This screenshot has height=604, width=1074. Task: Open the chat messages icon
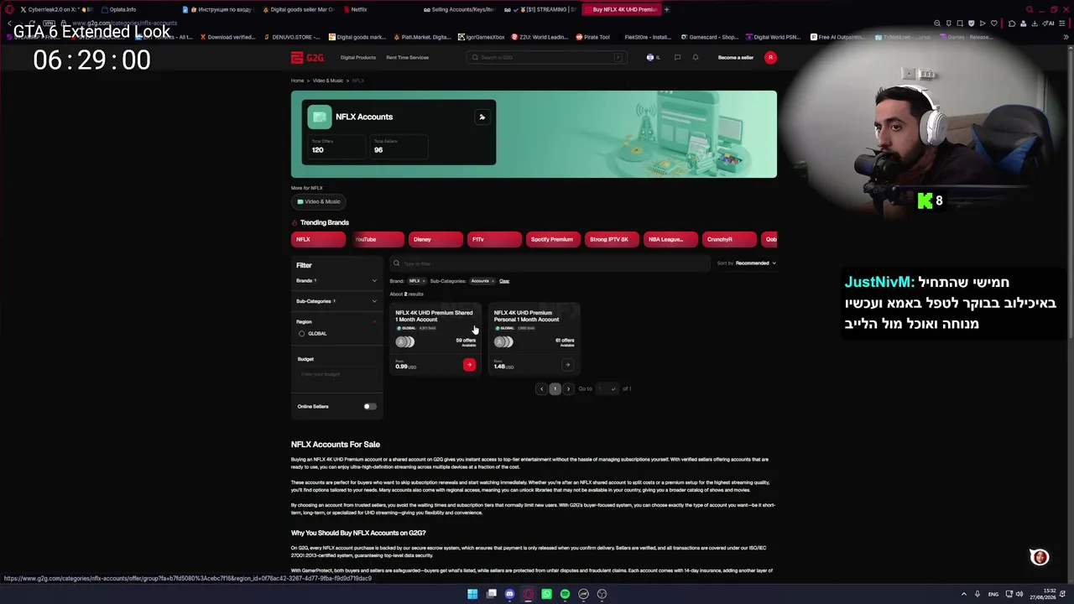(x=677, y=58)
